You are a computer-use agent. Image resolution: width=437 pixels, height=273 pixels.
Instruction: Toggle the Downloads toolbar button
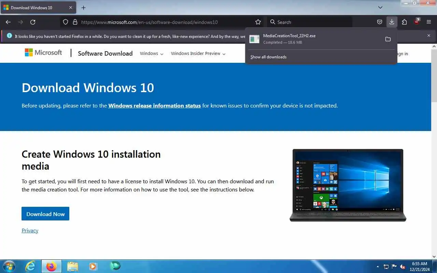(392, 22)
